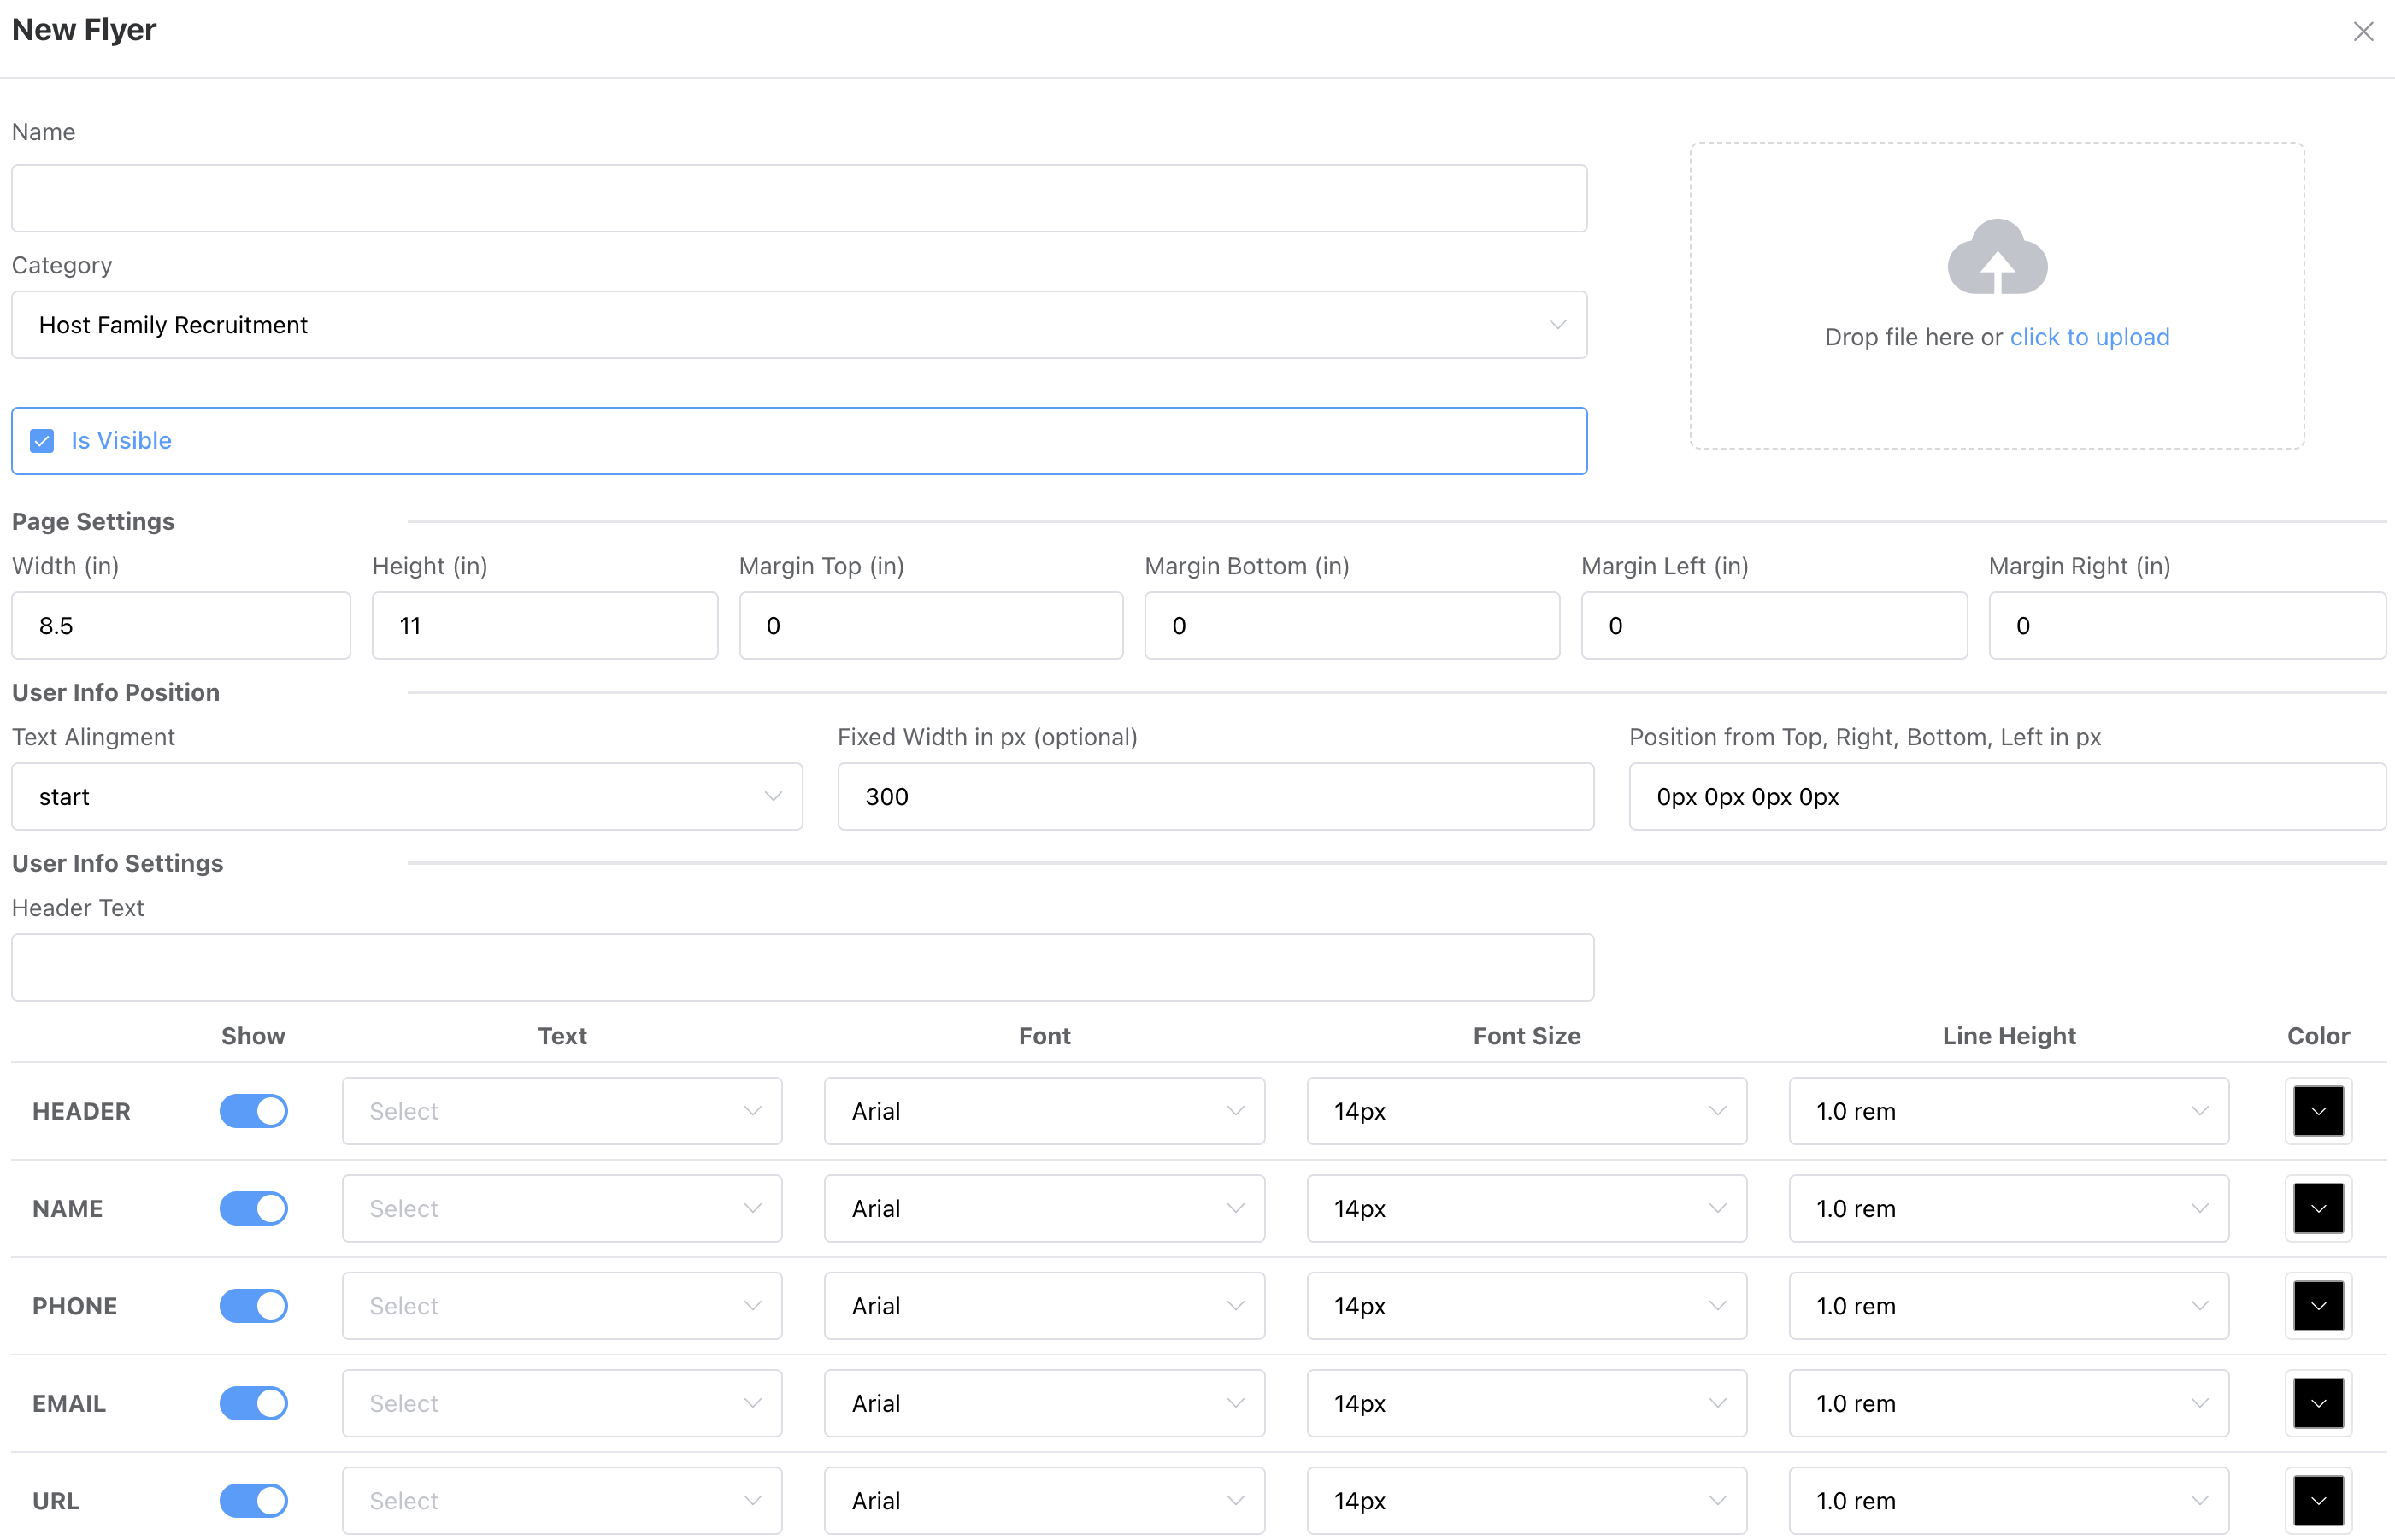Image resolution: width=2395 pixels, height=1540 pixels.
Task: Open HEADER row Font Size dropdown
Action: click(x=1527, y=1111)
